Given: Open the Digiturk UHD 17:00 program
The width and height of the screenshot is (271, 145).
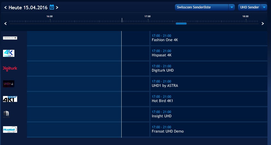Looking at the screenshot, I should [x=209, y=69].
